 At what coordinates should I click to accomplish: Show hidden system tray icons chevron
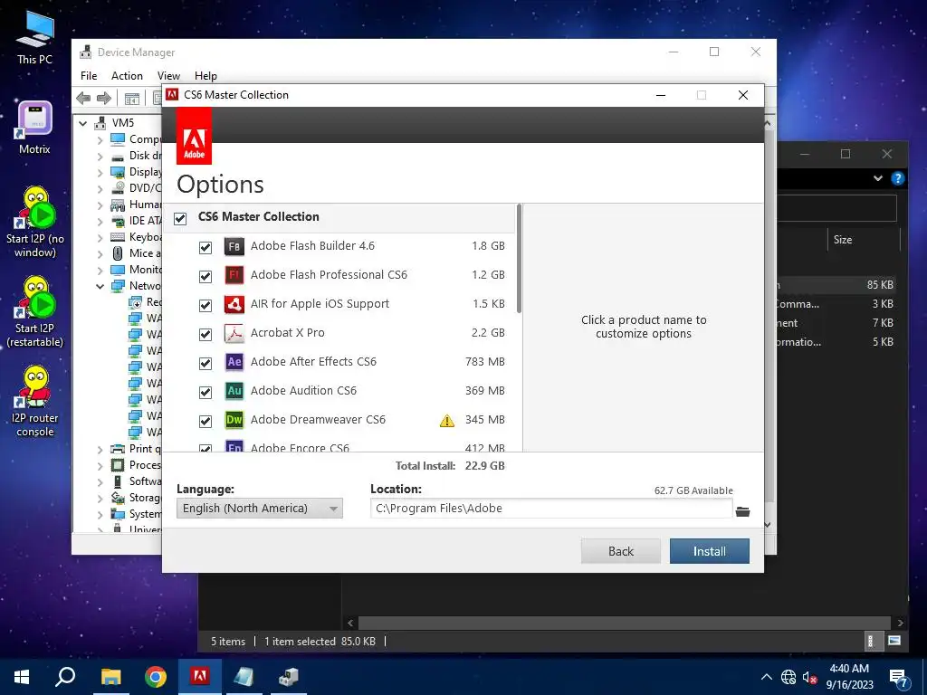[766, 677]
